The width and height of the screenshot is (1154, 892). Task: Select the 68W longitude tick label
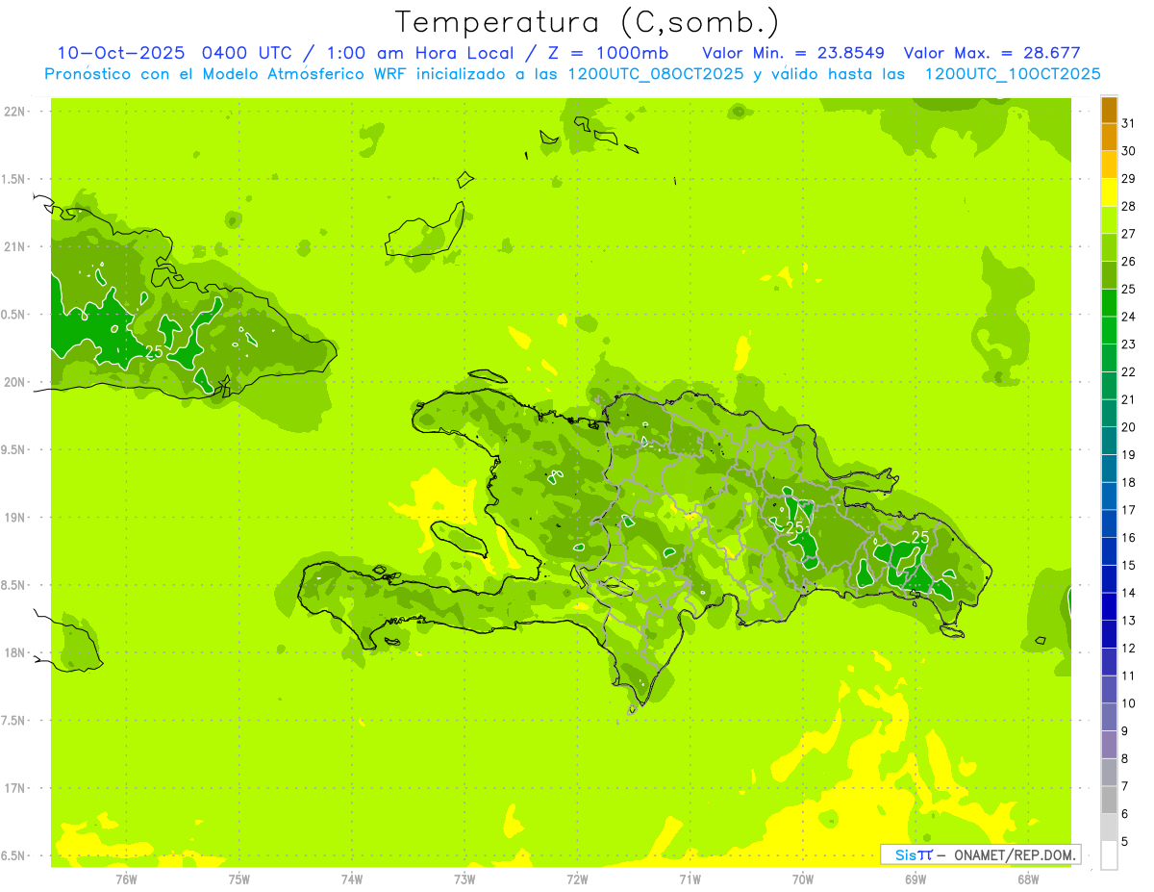click(1027, 879)
